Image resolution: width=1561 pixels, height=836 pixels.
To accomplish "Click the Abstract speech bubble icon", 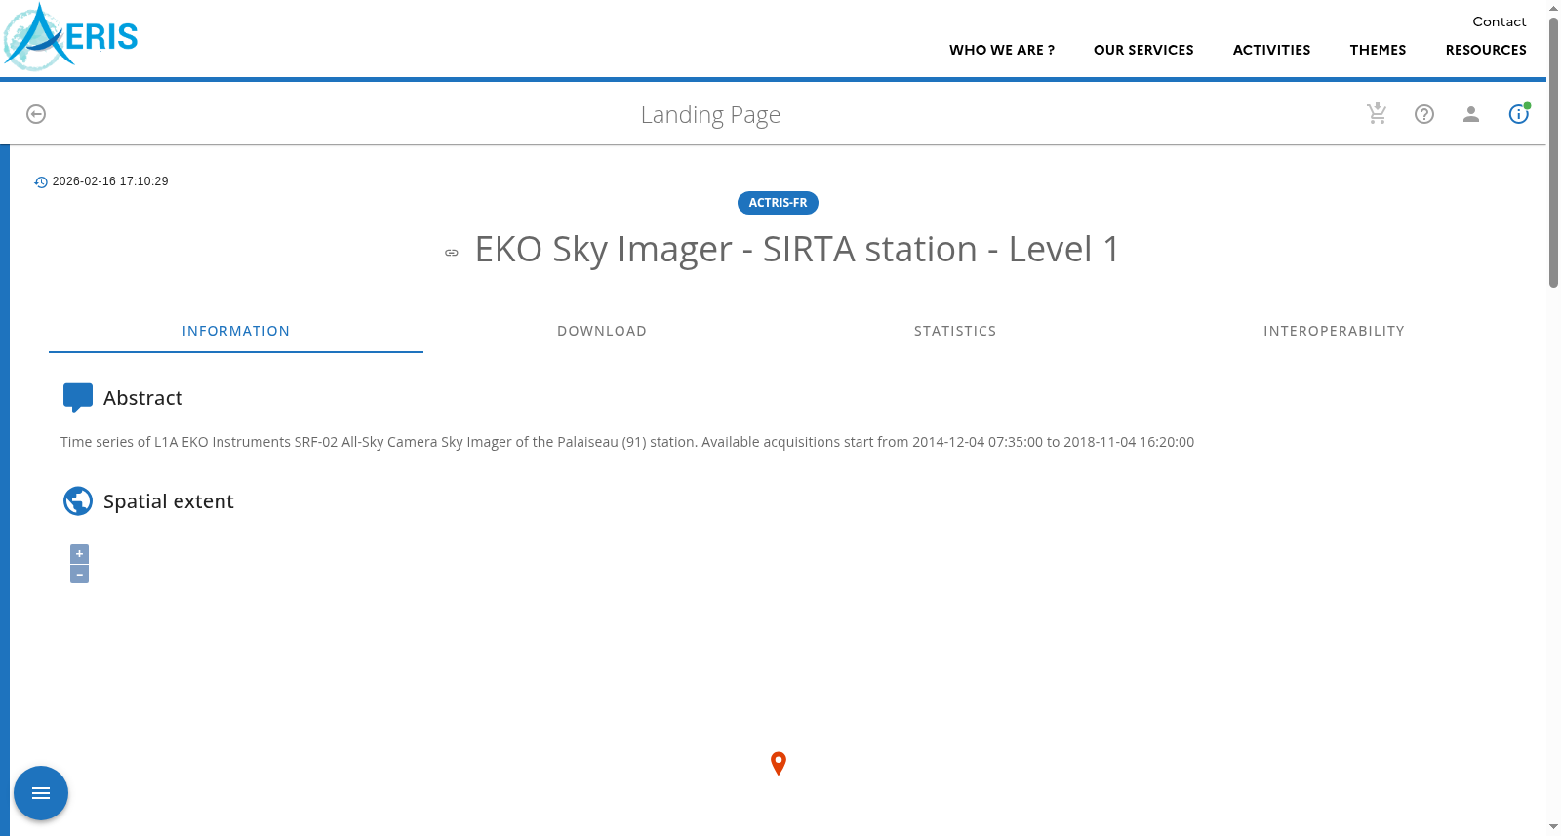I will tap(78, 397).
